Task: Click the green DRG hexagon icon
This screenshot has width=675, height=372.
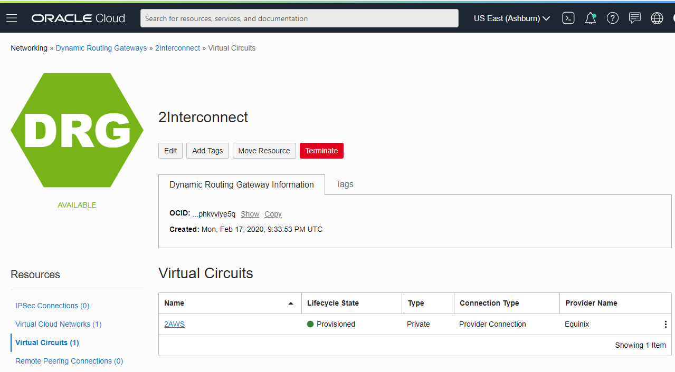Action: [x=77, y=130]
